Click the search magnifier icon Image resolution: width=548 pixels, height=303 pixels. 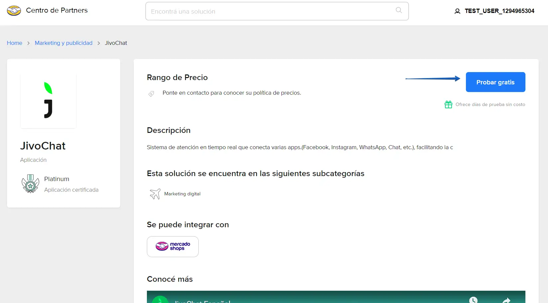point(399,10)
